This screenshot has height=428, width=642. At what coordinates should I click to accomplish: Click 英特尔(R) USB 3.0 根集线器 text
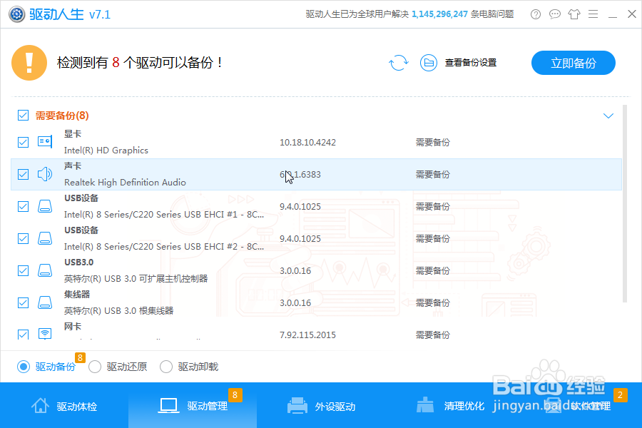118,311
